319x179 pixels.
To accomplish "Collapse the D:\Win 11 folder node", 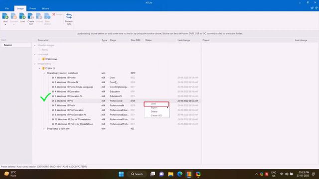I will tap(39, 69).
